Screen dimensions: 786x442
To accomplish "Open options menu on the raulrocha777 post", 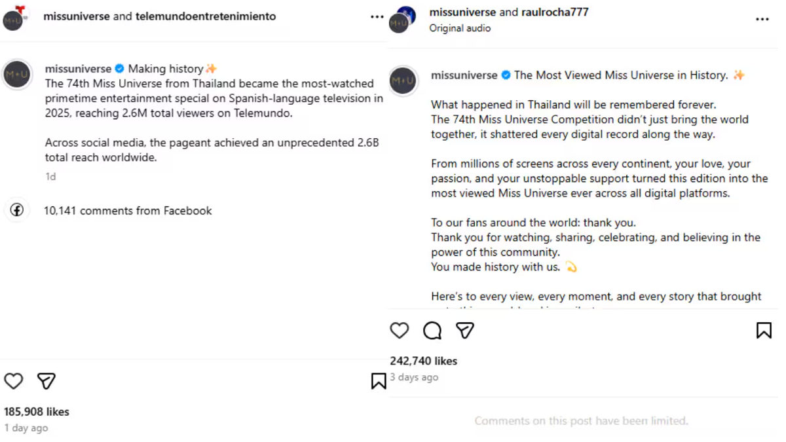I will click(762, 20).
